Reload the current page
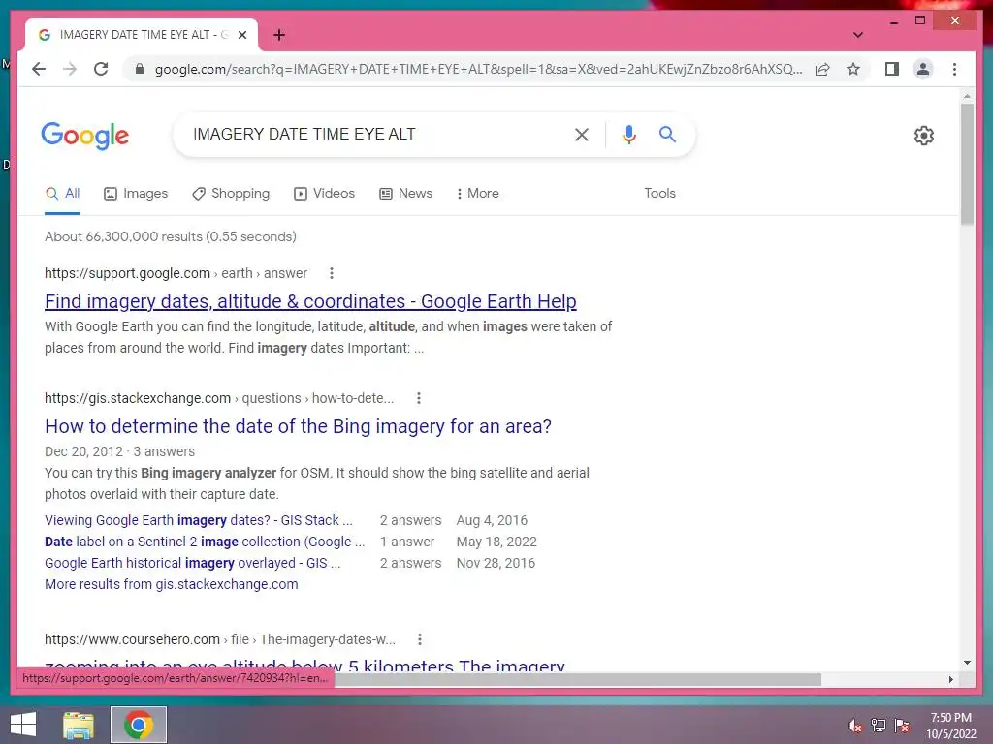993x744 pixels. pyautogui.click(x=101, y=69)
